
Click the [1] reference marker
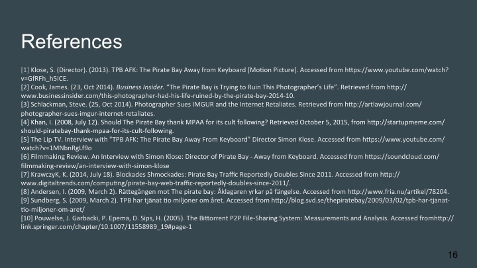25,69
